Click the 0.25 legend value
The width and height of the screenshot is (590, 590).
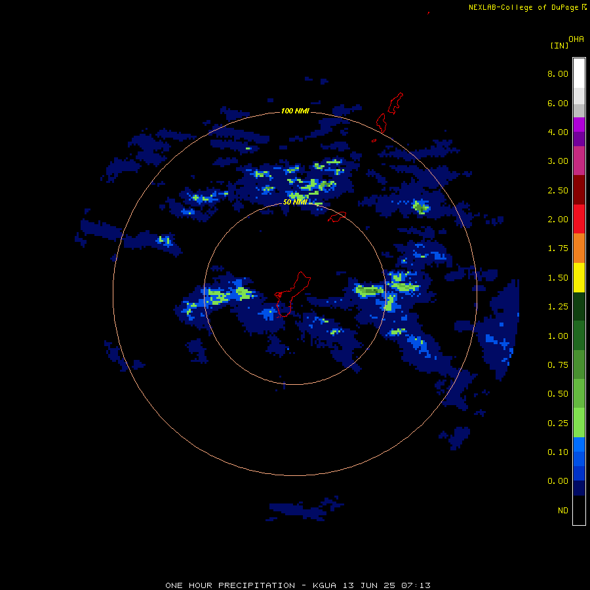point(558,423)
